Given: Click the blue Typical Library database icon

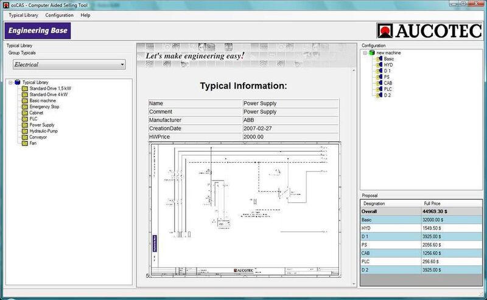Looking at the screenshot, I should [18, 82].
